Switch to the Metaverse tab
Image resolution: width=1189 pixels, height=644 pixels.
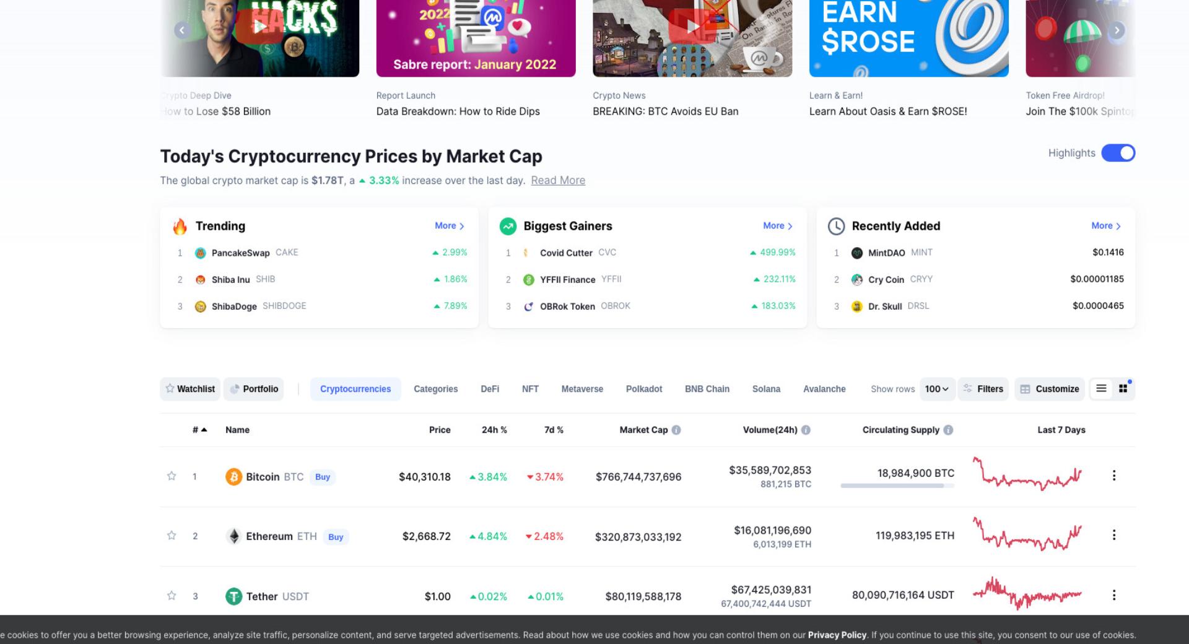tap(582, 389)
